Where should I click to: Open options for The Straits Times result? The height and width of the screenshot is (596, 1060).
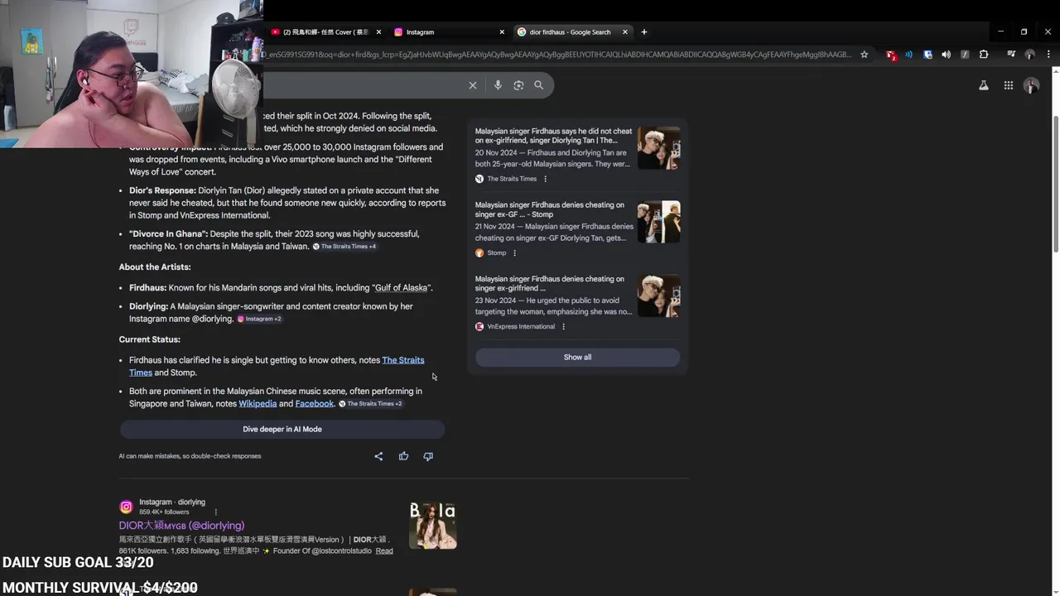545,179
